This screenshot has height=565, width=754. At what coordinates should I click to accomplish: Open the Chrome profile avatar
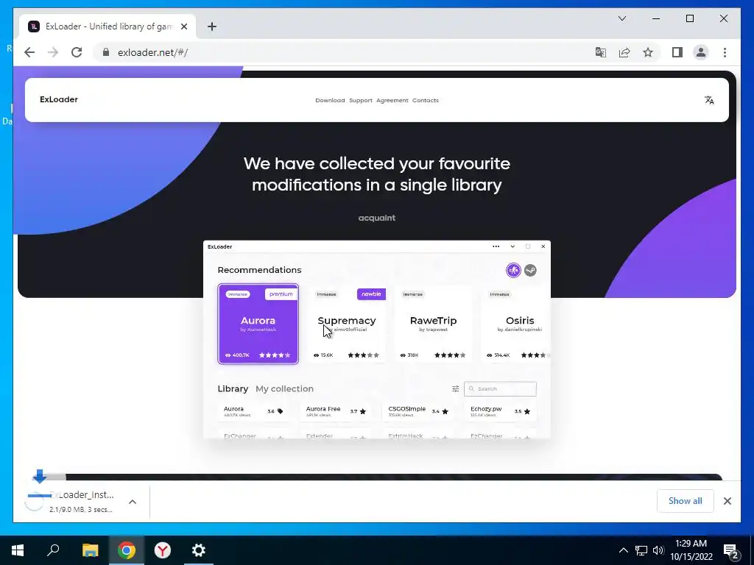click(701, 52)
